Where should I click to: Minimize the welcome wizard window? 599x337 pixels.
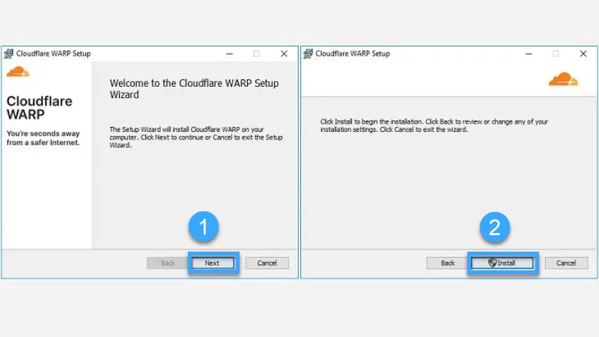(228, 54)
